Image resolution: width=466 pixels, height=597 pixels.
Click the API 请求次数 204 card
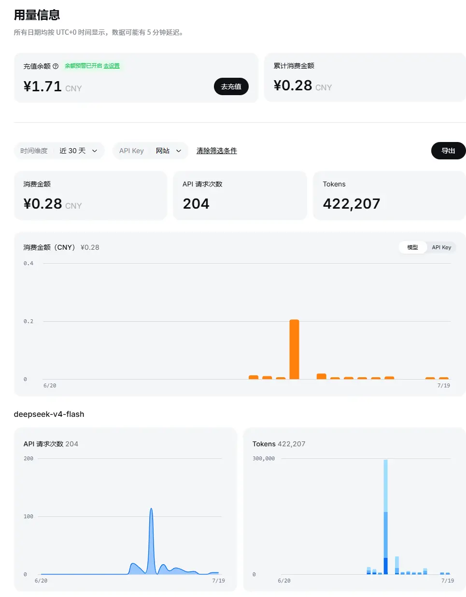point(240,196)
